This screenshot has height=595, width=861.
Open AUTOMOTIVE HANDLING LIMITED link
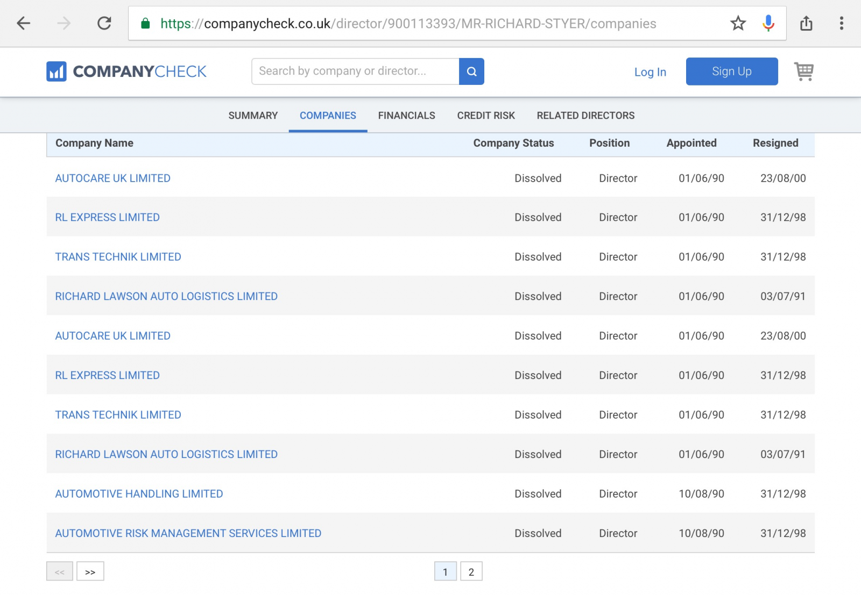point(139,494)
